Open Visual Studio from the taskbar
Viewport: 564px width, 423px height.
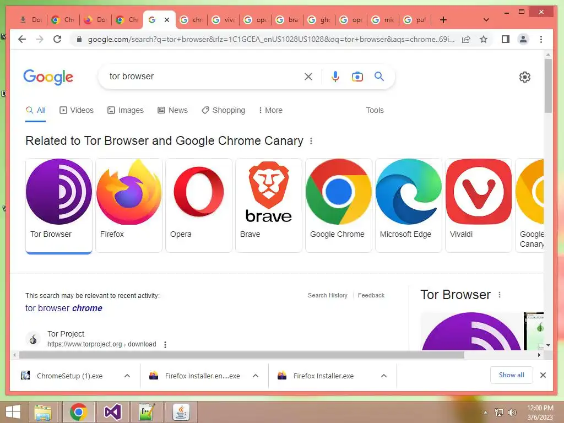[x=112, y=412]
